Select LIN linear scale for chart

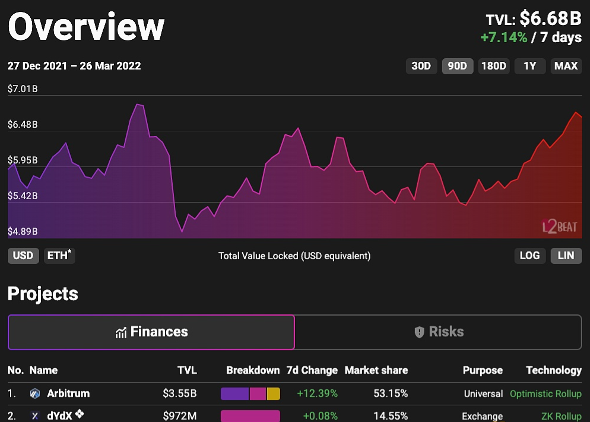pos(566,256)
